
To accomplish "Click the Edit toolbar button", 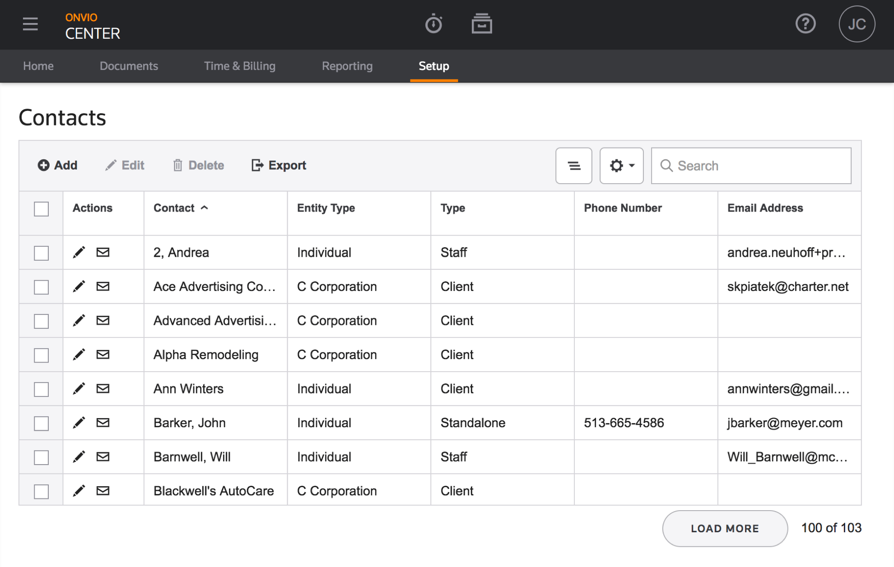I will (125, 166).
